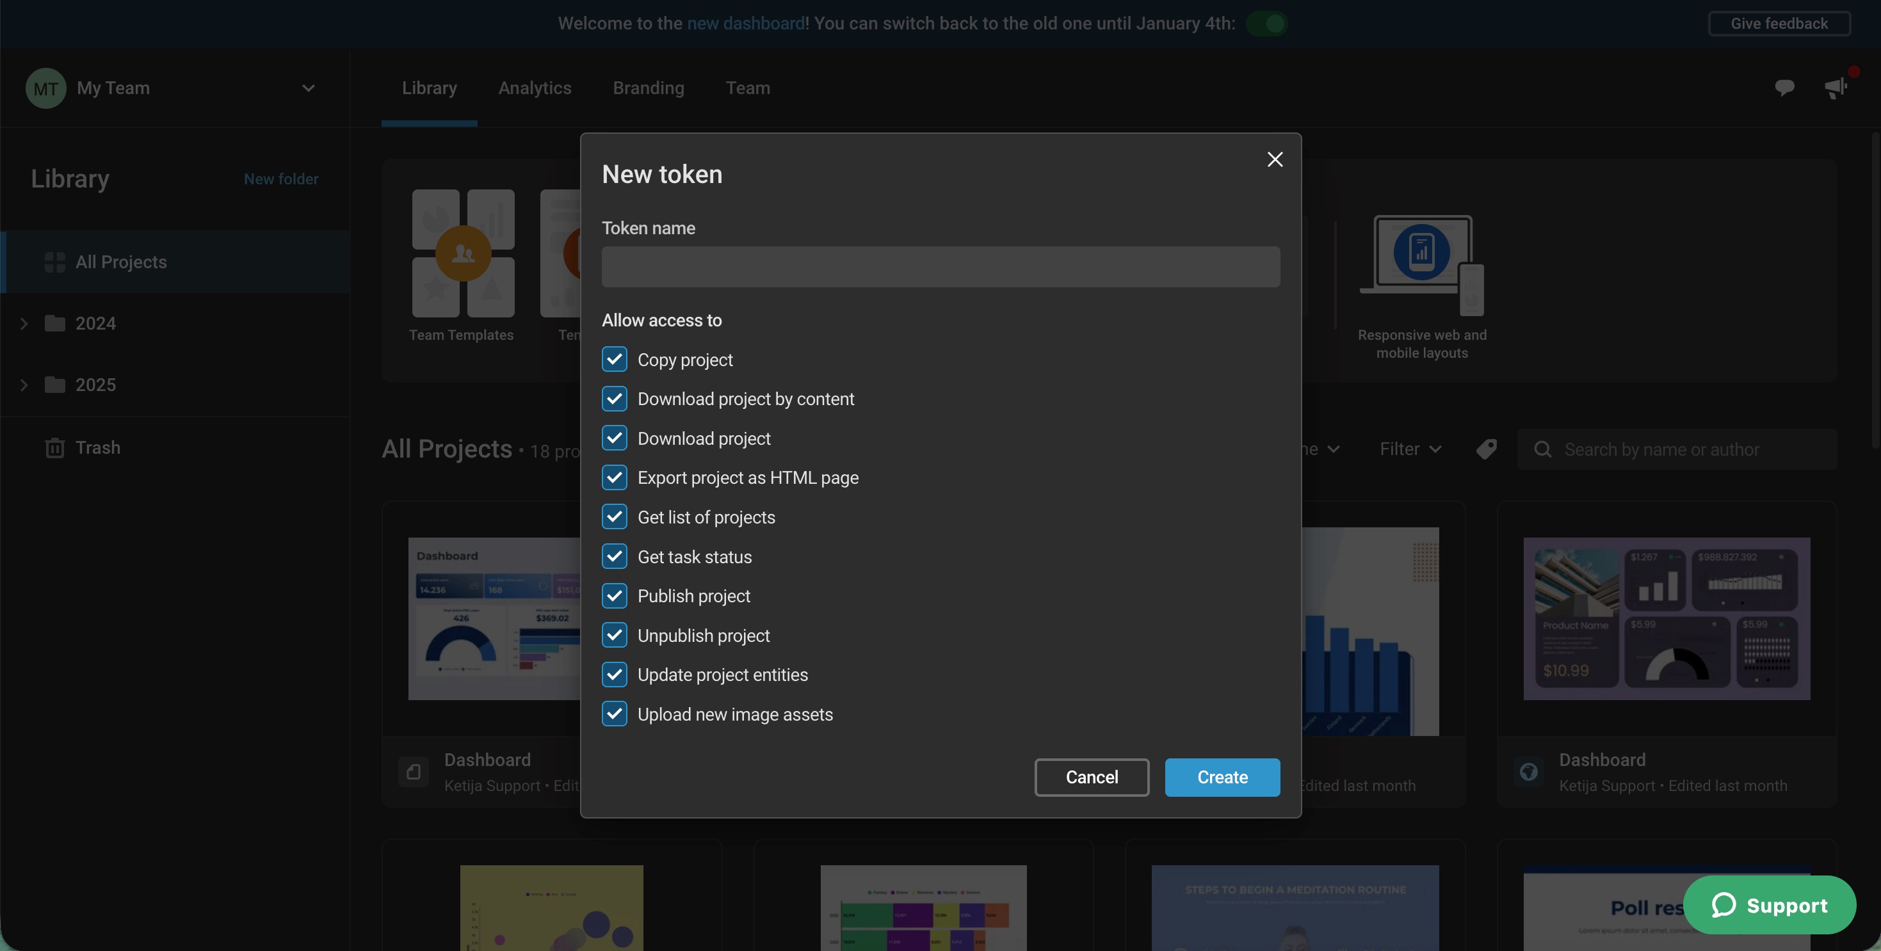Switch to the Analytics tab
Viewport: 1881px width, 951px height.
click(x=535, y=88)
